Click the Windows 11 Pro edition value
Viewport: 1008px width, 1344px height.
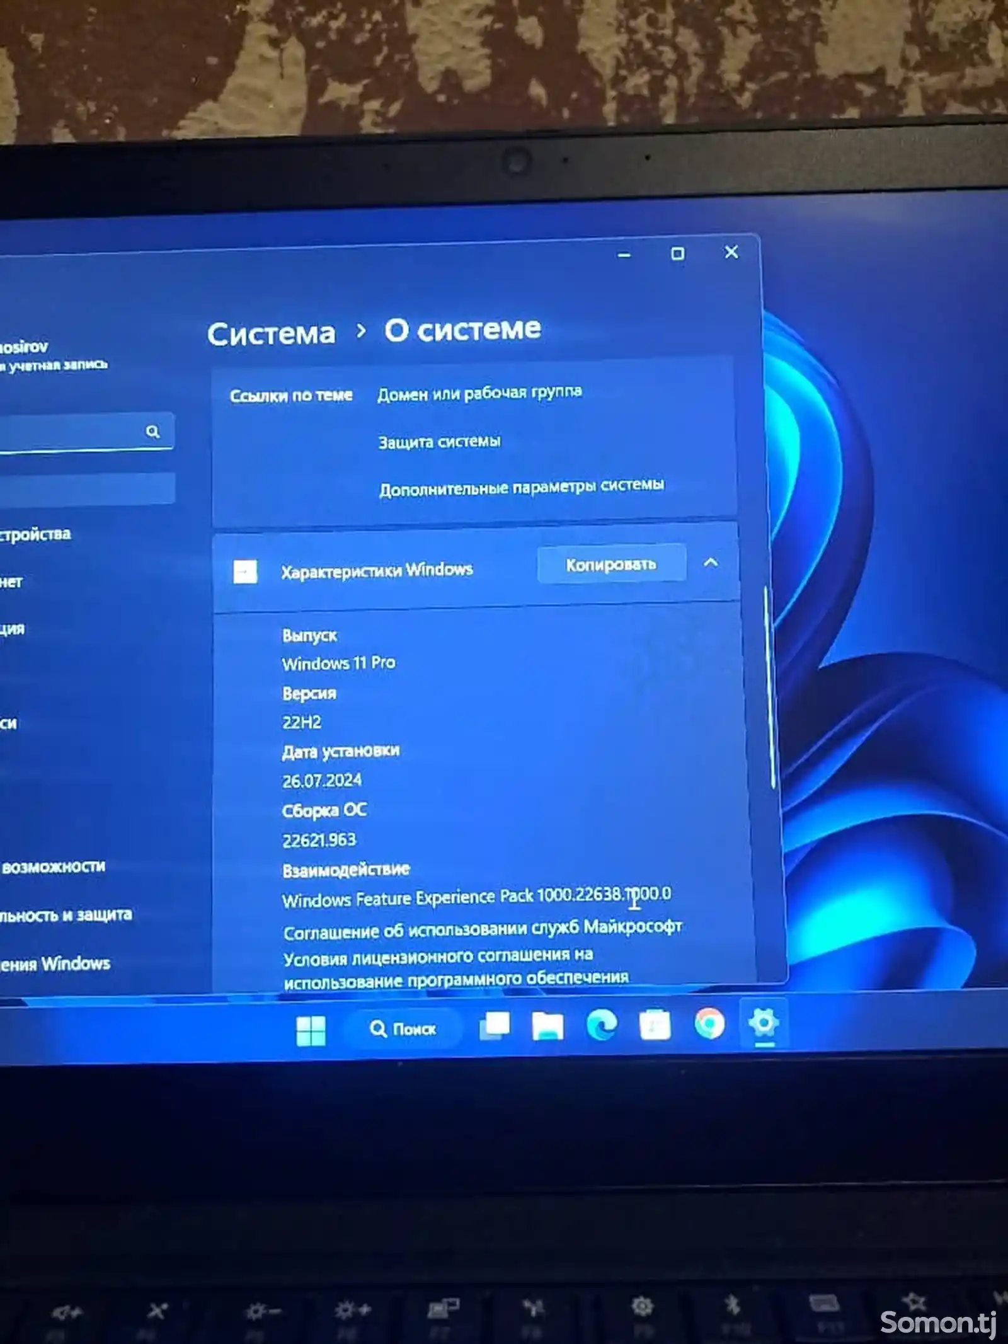click(x=339, y=663)
